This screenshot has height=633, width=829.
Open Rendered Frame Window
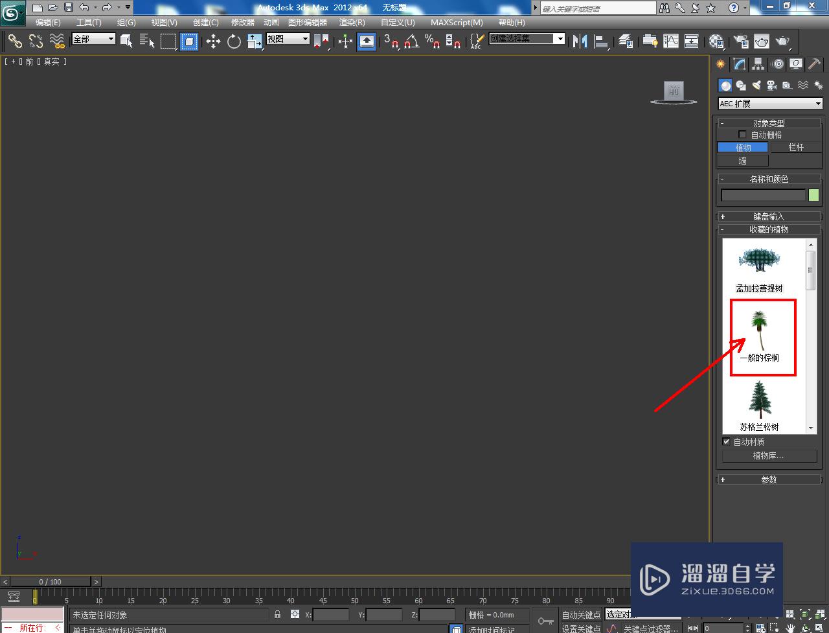(x=762, y=41)
